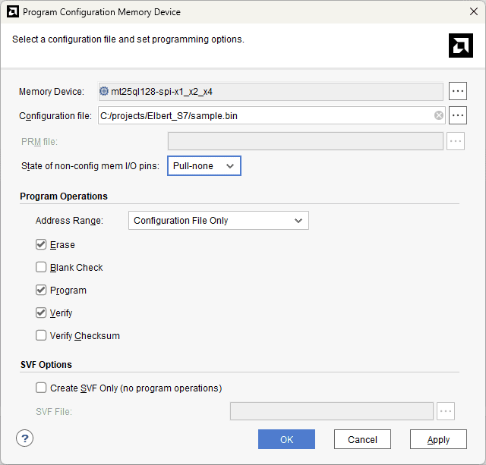Viewport: 486px width, 465px height.
Task: Click the AMD logo in the header
Action: [x=460, y=46]
